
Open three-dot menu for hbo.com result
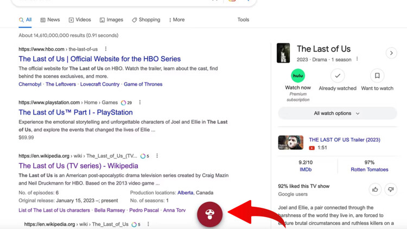106,49
